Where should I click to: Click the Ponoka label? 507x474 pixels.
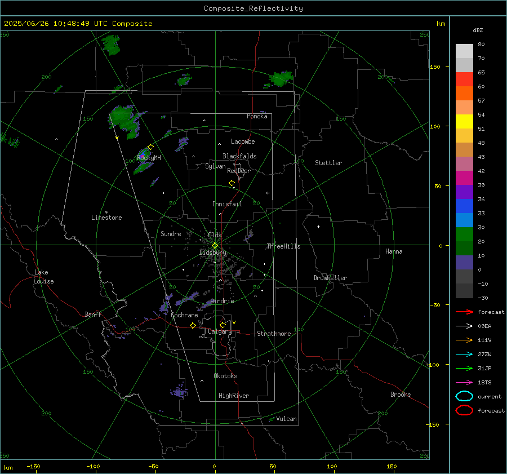(x=257, y=116)
